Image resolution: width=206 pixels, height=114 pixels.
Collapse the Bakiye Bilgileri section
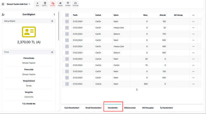pyautogui.click(x=52, y=21)
